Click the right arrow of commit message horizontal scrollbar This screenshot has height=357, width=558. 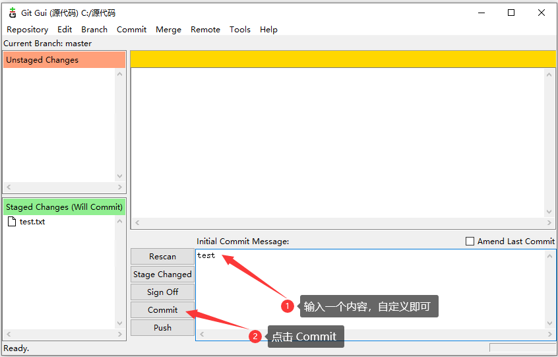pos(550,334)
